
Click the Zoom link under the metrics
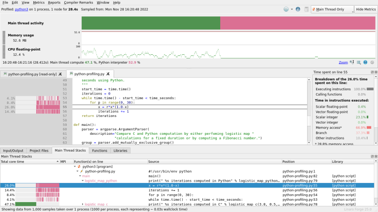[x=343, y=62]
